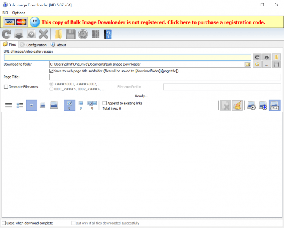Click the Bulk Image Downloader title bar icon
284x228 pixels.
pyautogui.click(x=5, y=5)
